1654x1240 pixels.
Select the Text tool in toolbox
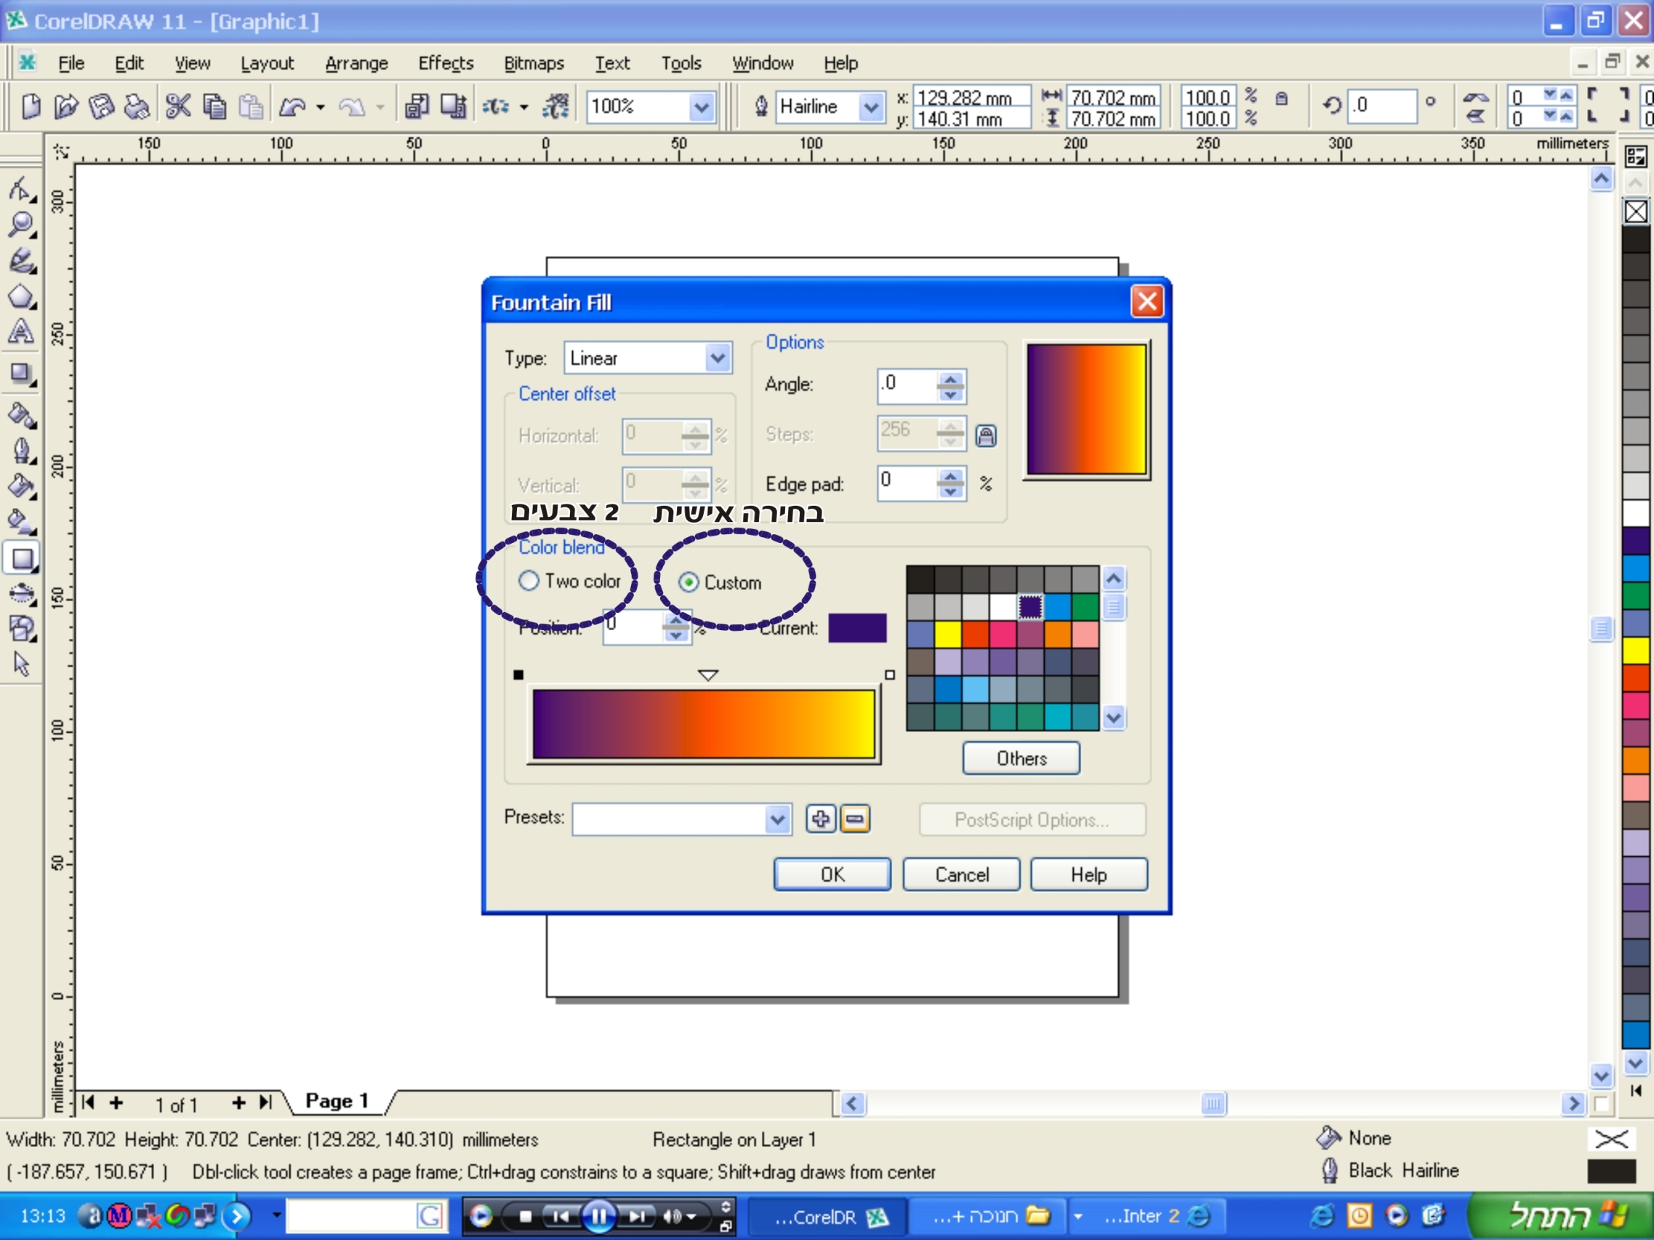point(21,332)
